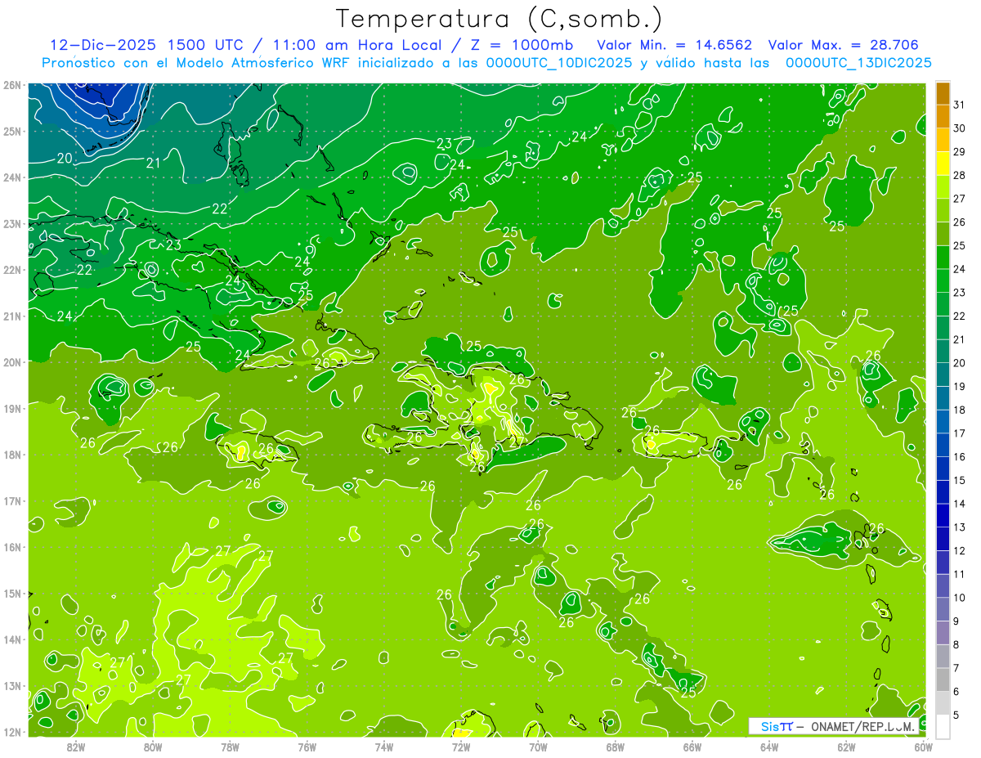The image size is (981, 758).
Task: Click the 68W longitude label
Action: pos(616,747)
